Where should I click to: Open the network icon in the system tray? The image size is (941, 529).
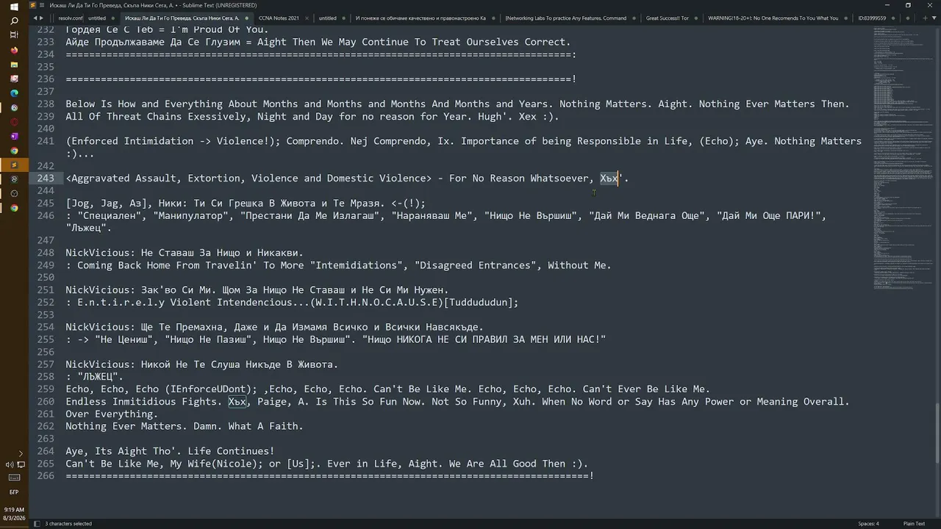tap(21, 464)
